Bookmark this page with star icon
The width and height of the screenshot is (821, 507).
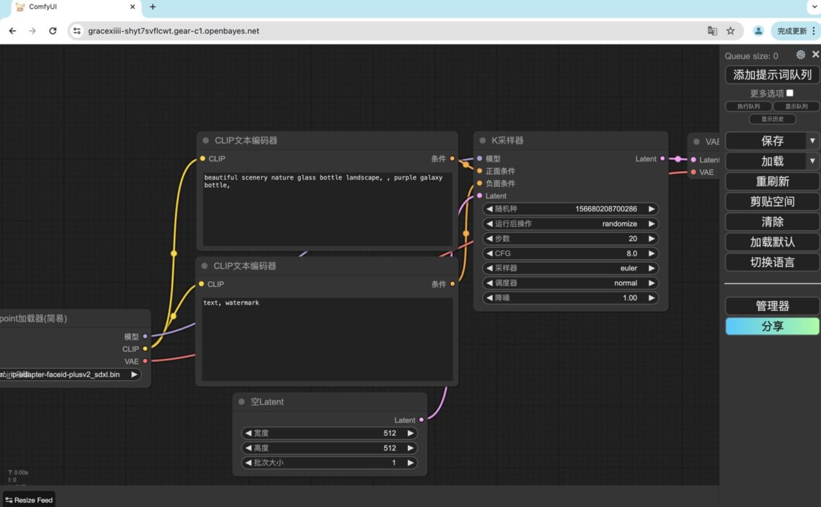point(731,31)
